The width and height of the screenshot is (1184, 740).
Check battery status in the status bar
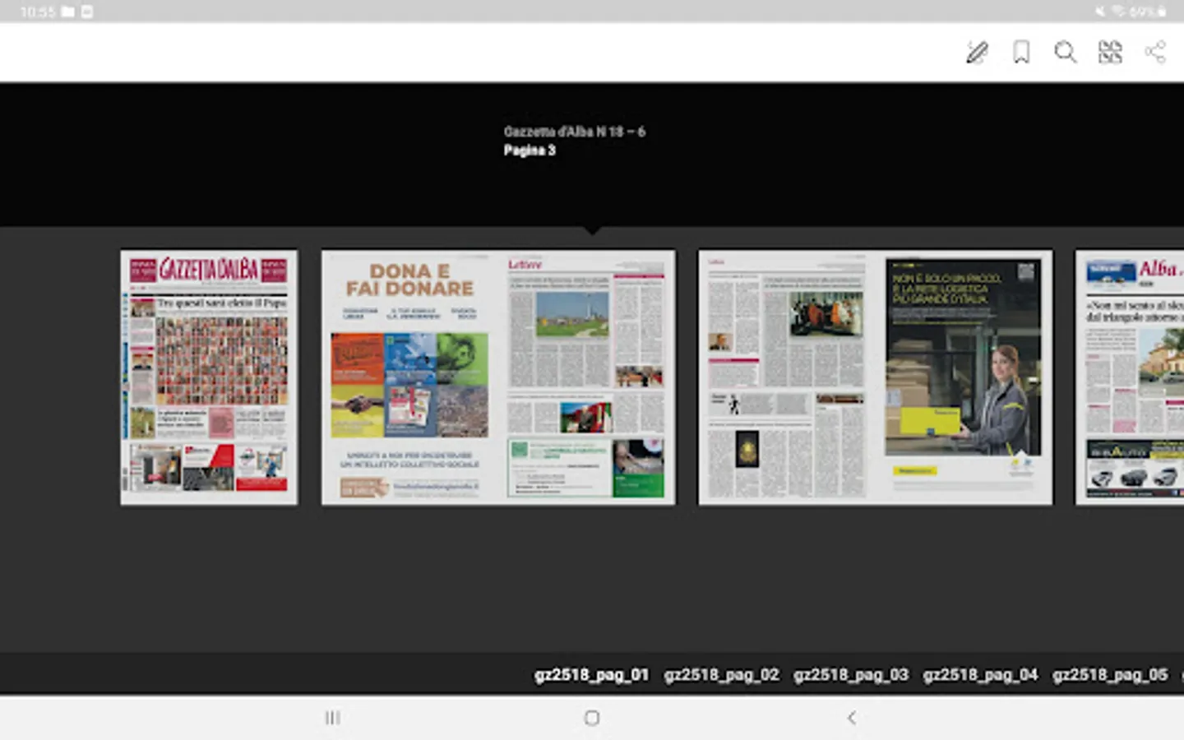[1162, 12]
